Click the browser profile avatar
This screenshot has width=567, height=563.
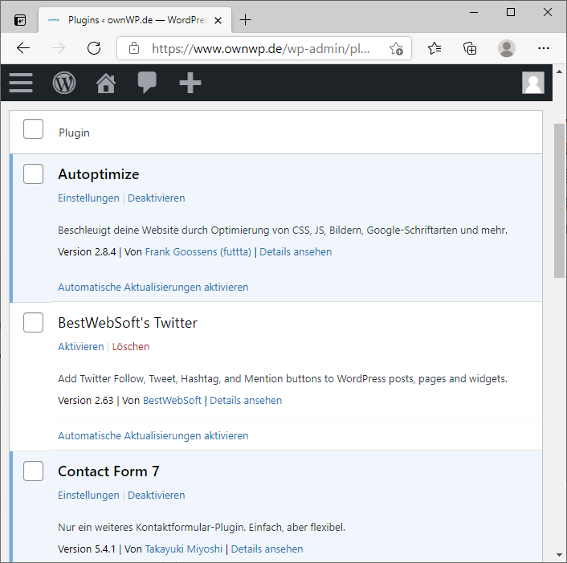pyautogui.click(x=507, y=48)
